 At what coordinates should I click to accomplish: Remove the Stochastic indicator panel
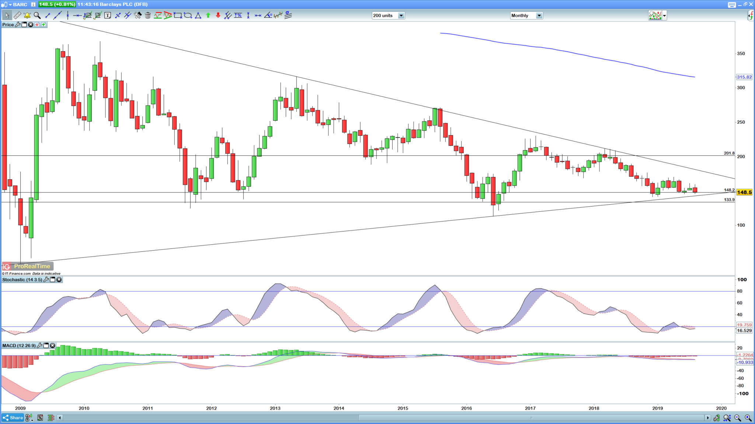tap(59, 280)
